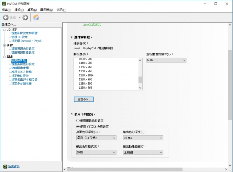Open the 編輯(E) menu
Image resolution: width=233 pixels, height=172 pixels.
pos(19,10)
